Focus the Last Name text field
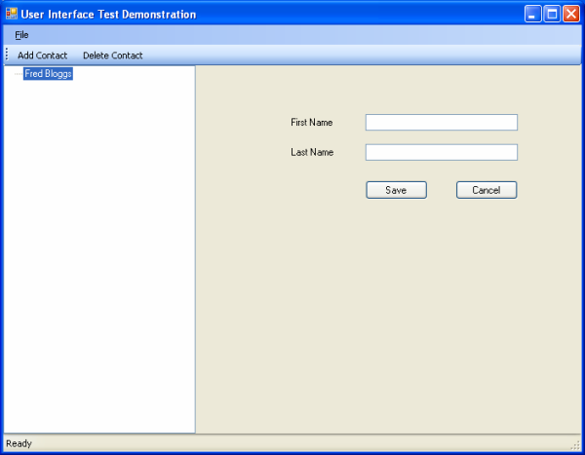Screen dimensions: 585x455 click(x=442, y=152)
